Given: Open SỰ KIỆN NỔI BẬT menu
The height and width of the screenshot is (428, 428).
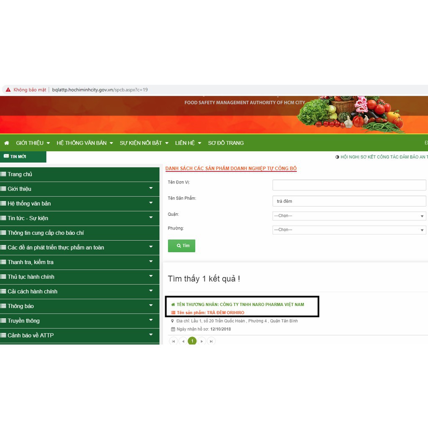Looking at the screenshot, I should point(144,143).
